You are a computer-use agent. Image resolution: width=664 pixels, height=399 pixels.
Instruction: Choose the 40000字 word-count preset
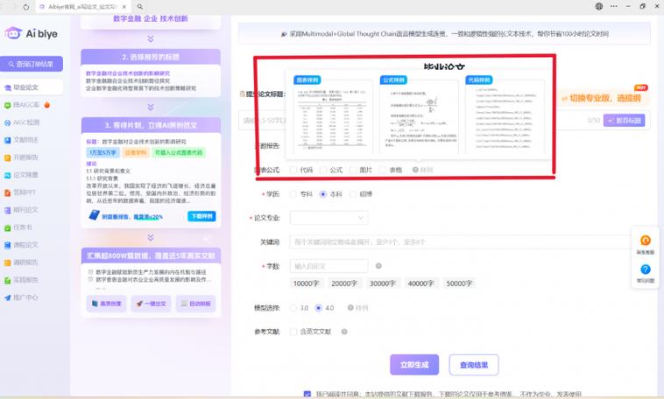(x=421, y=283)
